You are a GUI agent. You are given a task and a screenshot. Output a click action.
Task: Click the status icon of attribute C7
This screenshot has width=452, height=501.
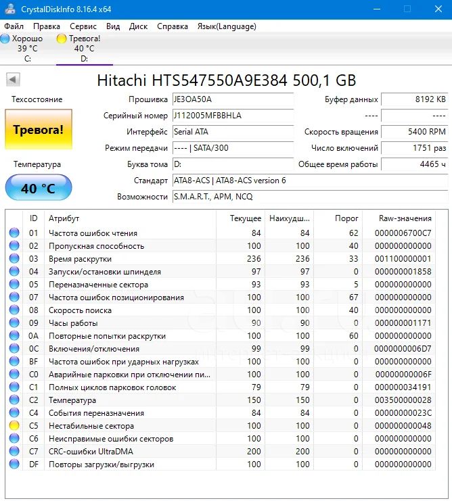(14, 451)
